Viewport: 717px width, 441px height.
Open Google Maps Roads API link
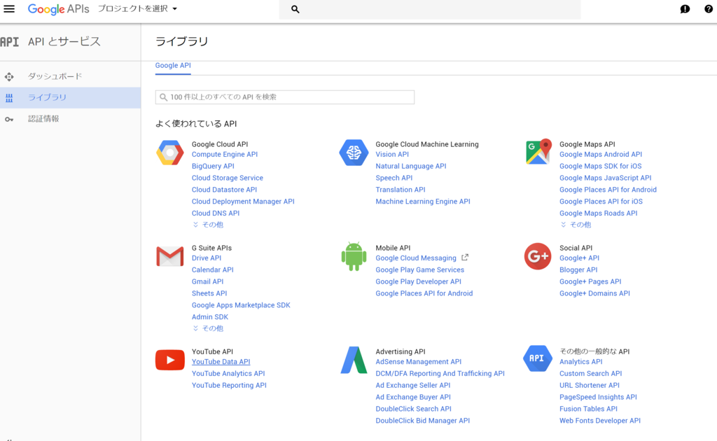pos(598,213)
